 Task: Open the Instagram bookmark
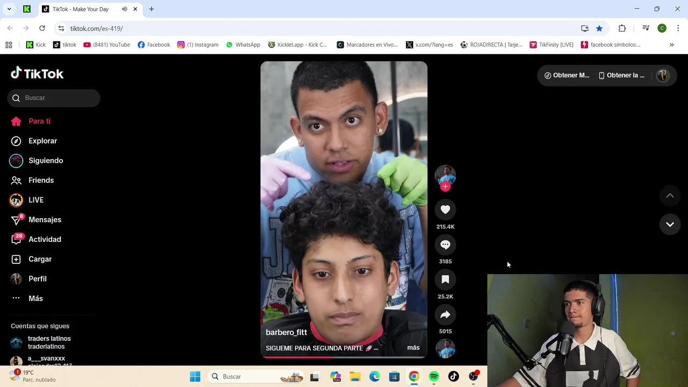(198, 45)
